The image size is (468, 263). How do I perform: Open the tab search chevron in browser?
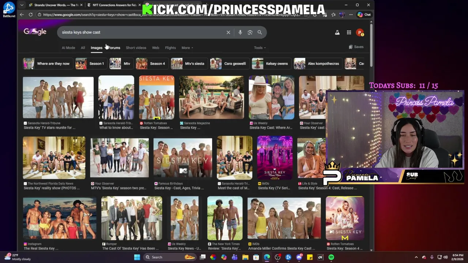tap(22, 5)
